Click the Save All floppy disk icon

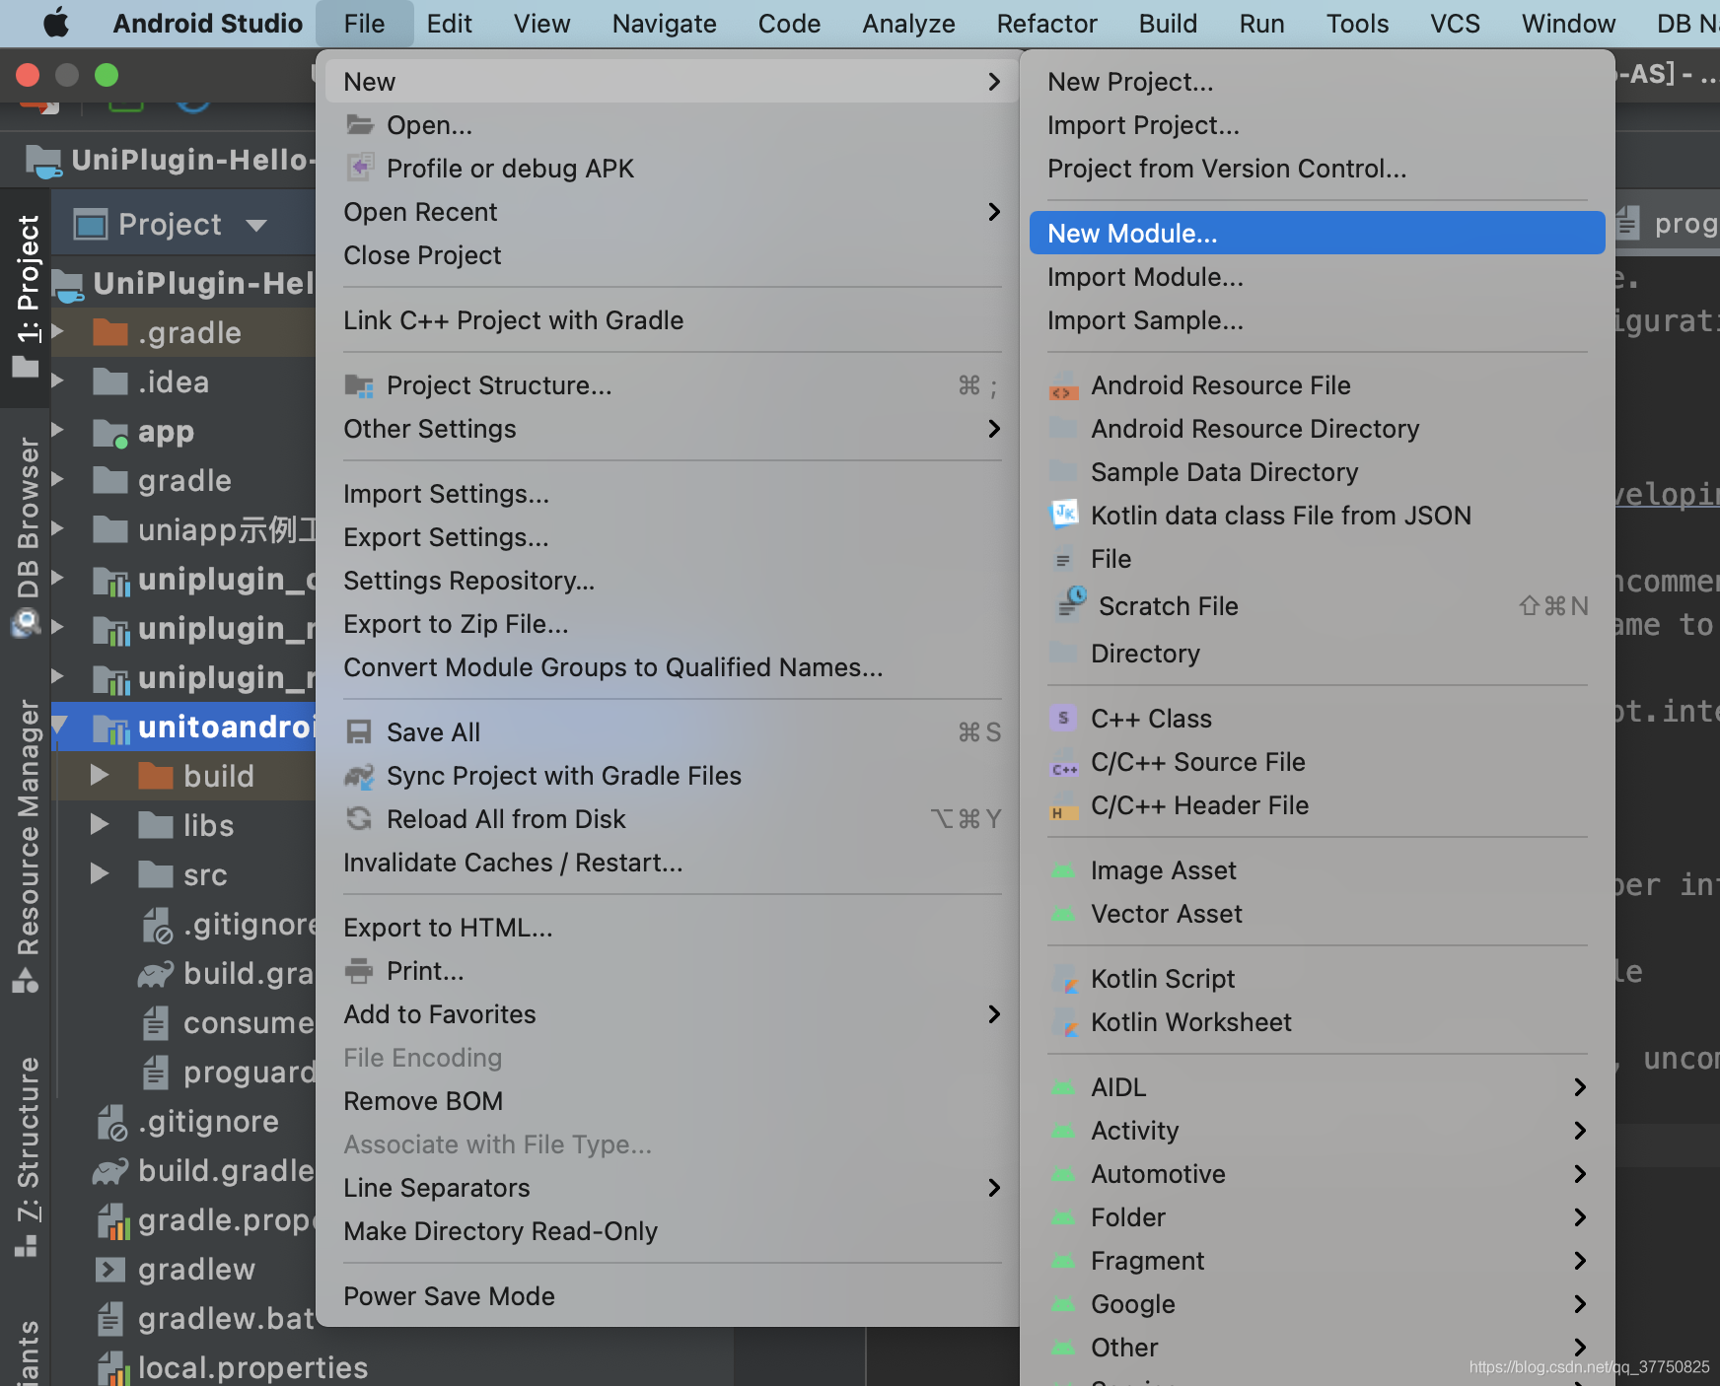tap(360, 732)
